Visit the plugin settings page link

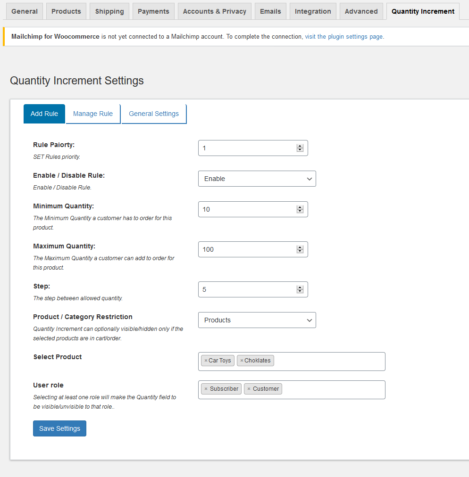pos(344,36)
